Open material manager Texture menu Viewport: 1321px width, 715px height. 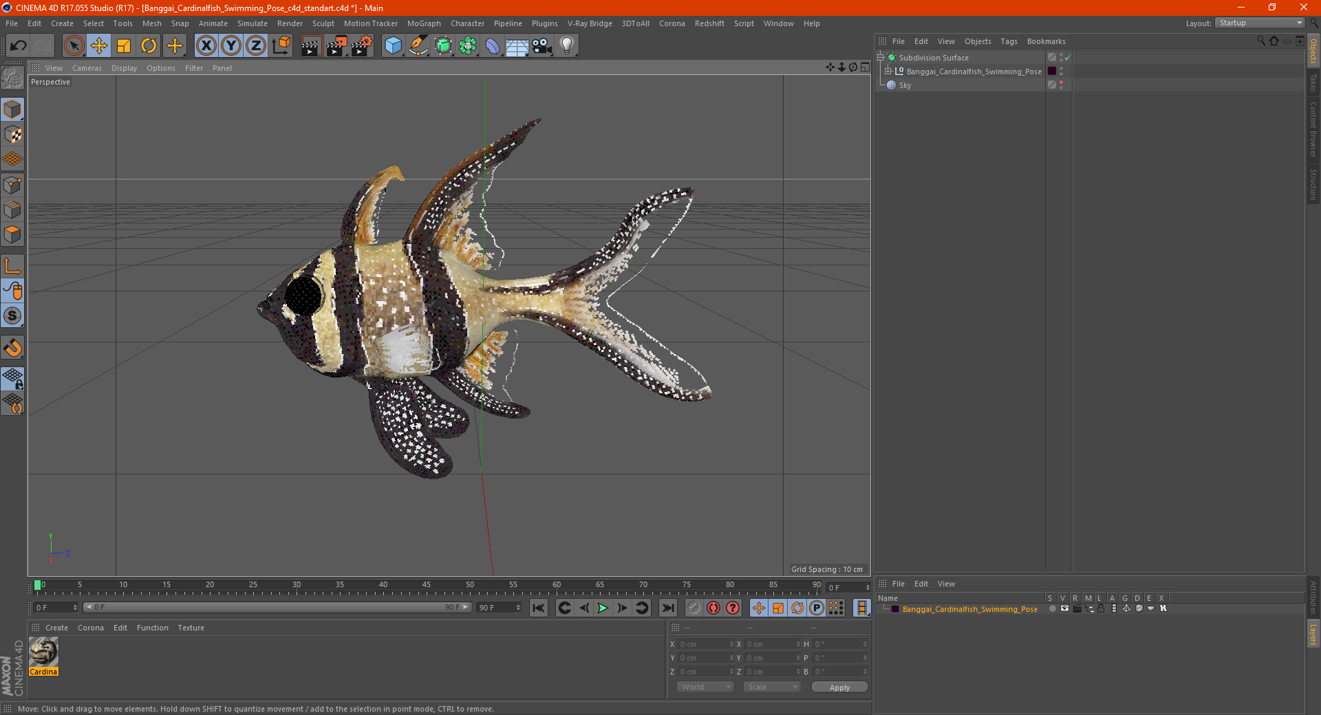click(x=191, y=628)
